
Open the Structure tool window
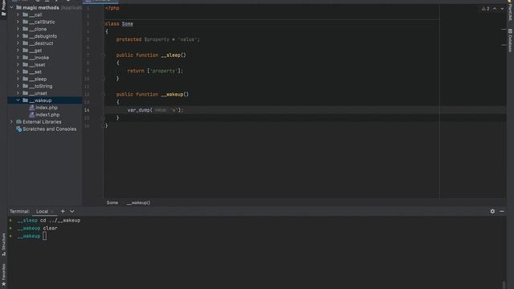[x=3, y=244]
